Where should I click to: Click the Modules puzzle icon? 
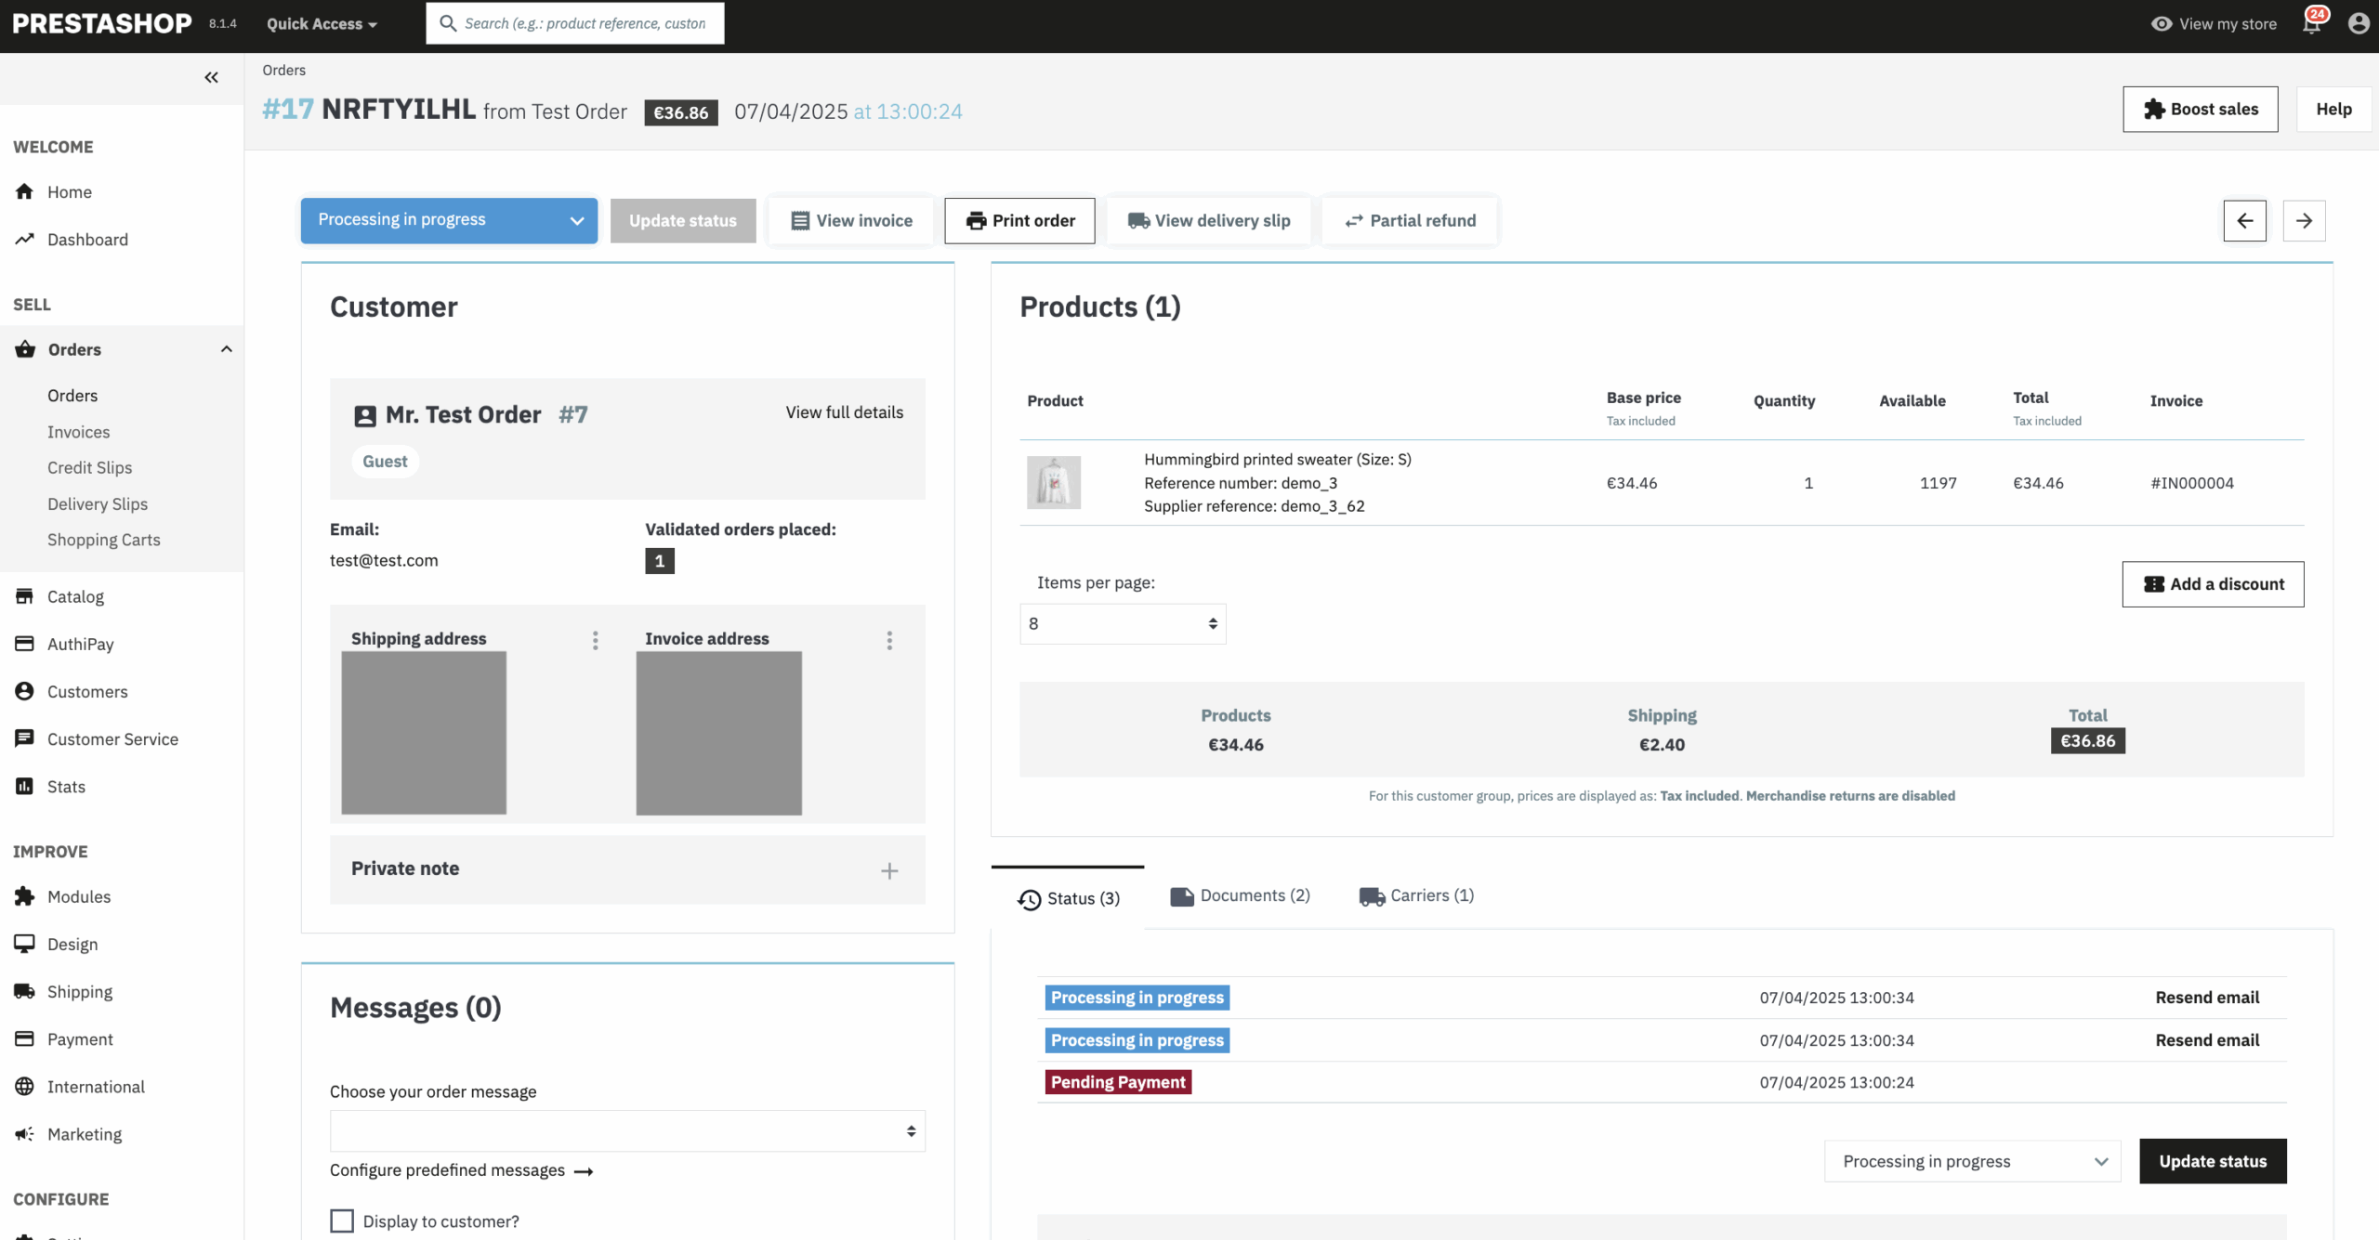25,896
